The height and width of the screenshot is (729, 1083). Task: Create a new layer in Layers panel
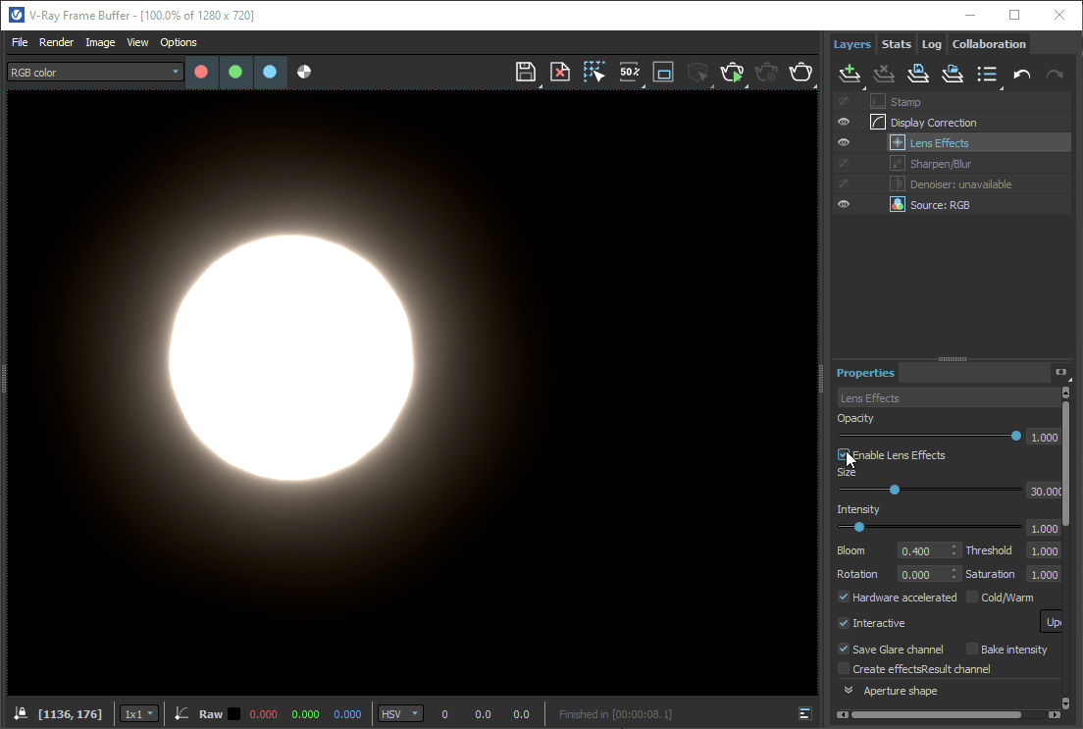click(850, 74)
